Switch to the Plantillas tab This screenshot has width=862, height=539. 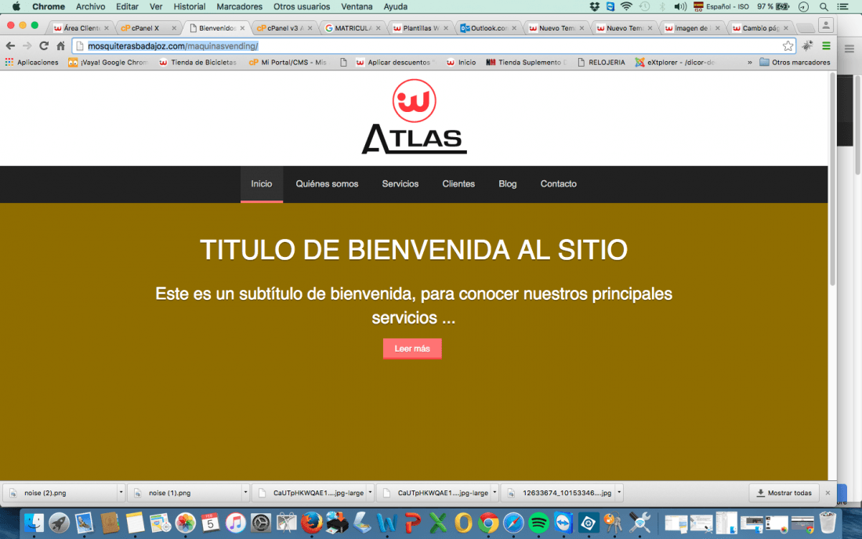tap(421, 28)
